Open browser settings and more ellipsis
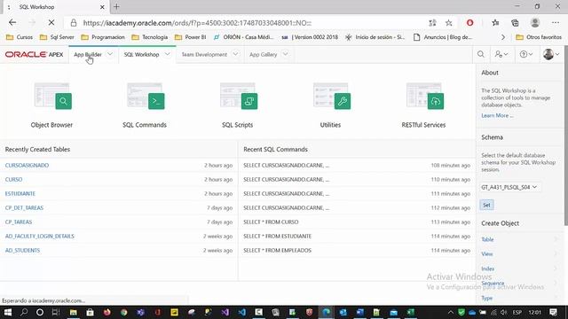This screenshot has height=319, width=568. (x=556, y=23)
